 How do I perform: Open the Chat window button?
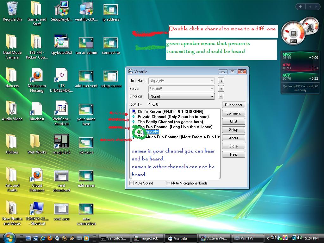pyautogui.click(x=234, y=121)
